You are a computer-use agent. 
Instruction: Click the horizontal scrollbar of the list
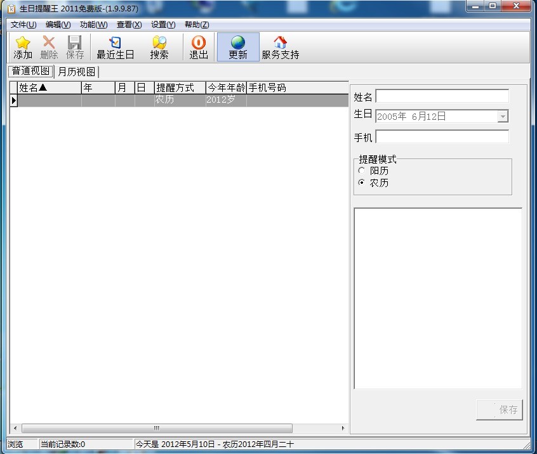coord(157,428)
